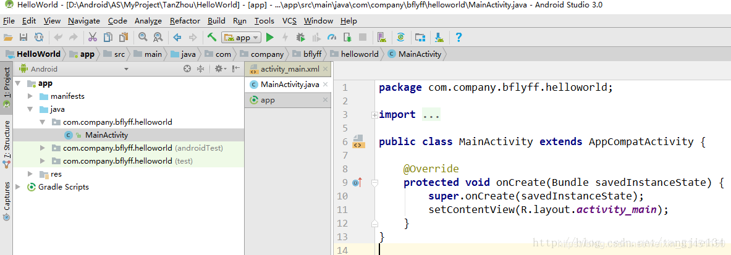Viewport: 731px width, 255px height.
Task: Click the Redo arrow icon
Action: coord(73,37)
